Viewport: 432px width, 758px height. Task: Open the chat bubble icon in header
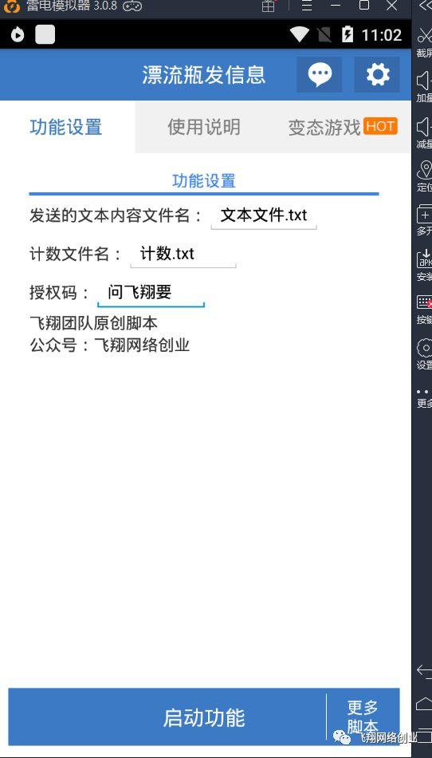coord(319,74)
